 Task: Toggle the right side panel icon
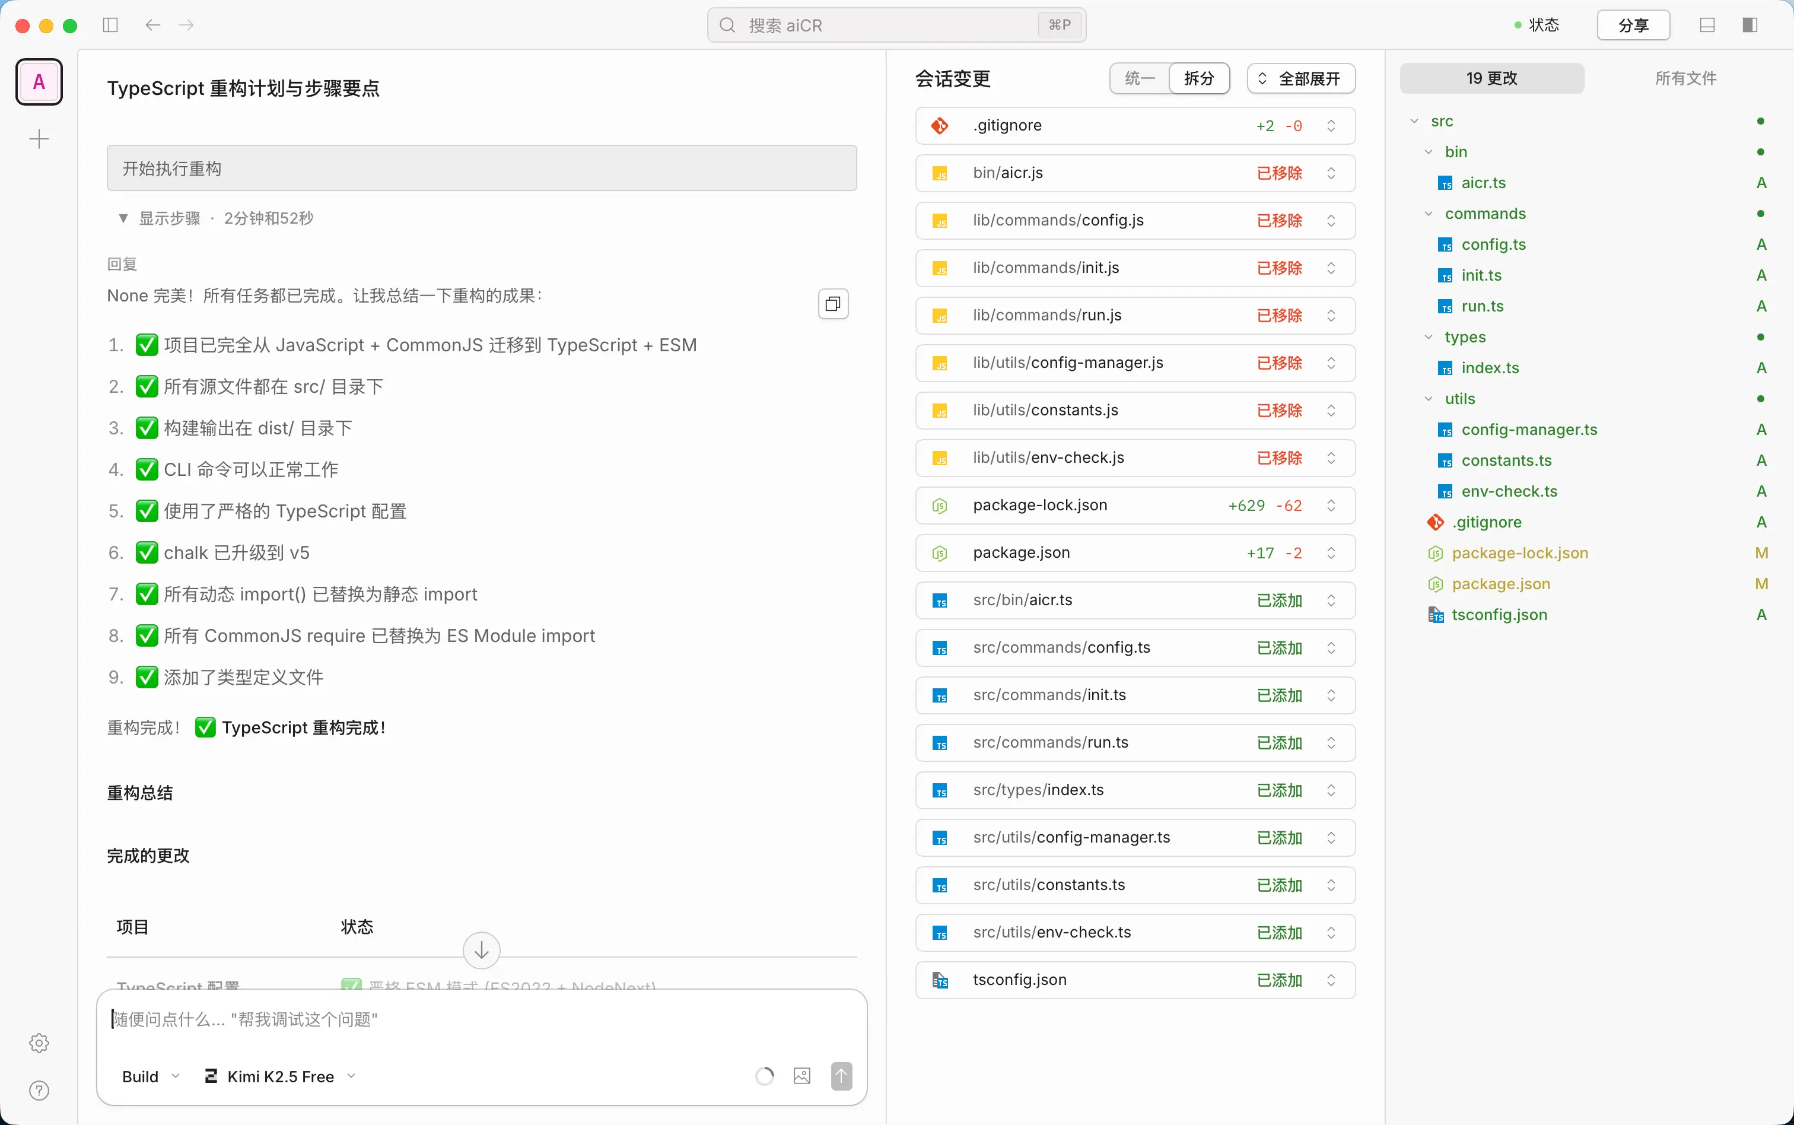click(x=1750, y=26)
